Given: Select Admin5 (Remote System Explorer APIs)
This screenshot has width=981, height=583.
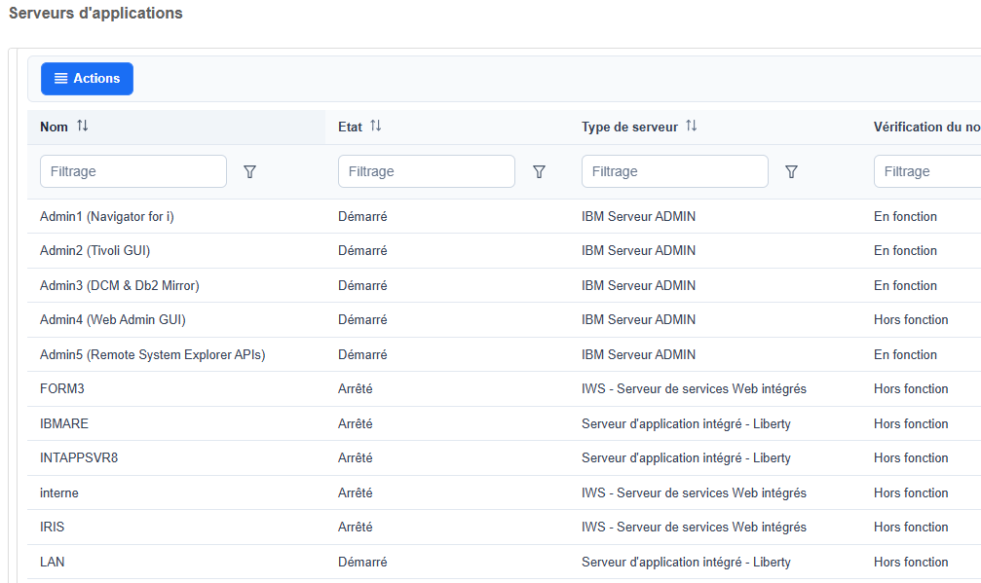Looking at the screenshot, I should (505, 354).
